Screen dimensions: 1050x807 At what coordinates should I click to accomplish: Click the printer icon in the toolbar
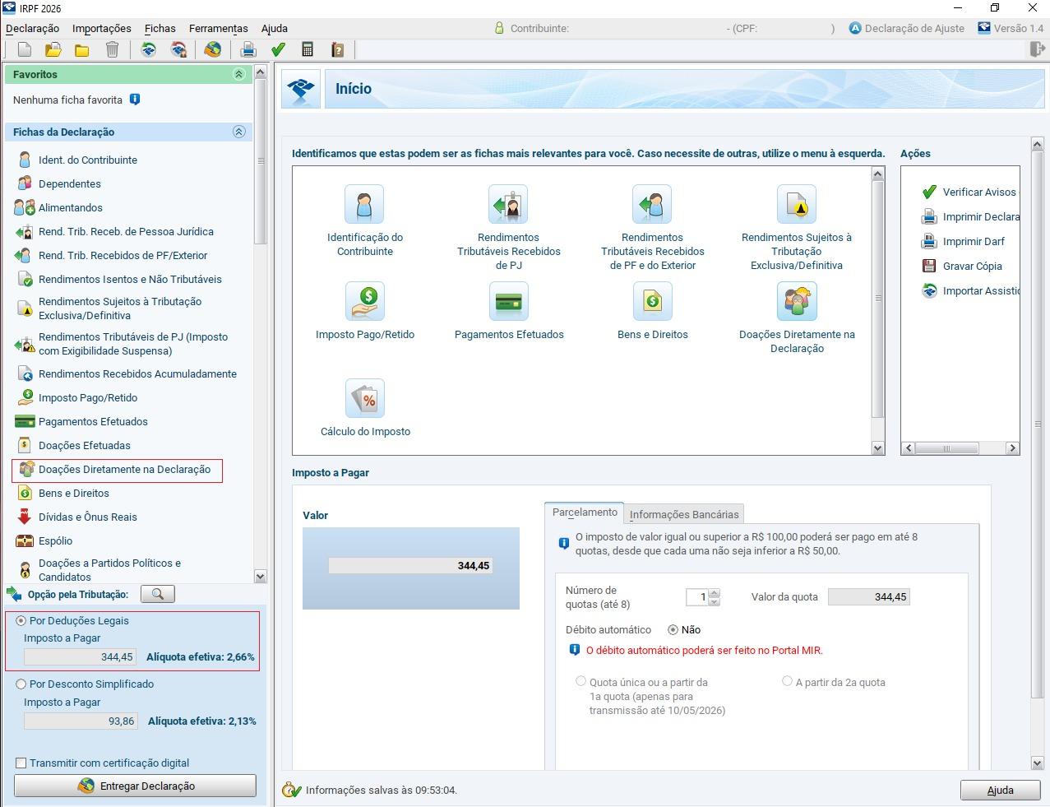[247, 50]
